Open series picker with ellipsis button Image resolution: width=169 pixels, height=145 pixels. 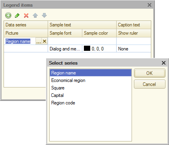[x=39, y=41]
